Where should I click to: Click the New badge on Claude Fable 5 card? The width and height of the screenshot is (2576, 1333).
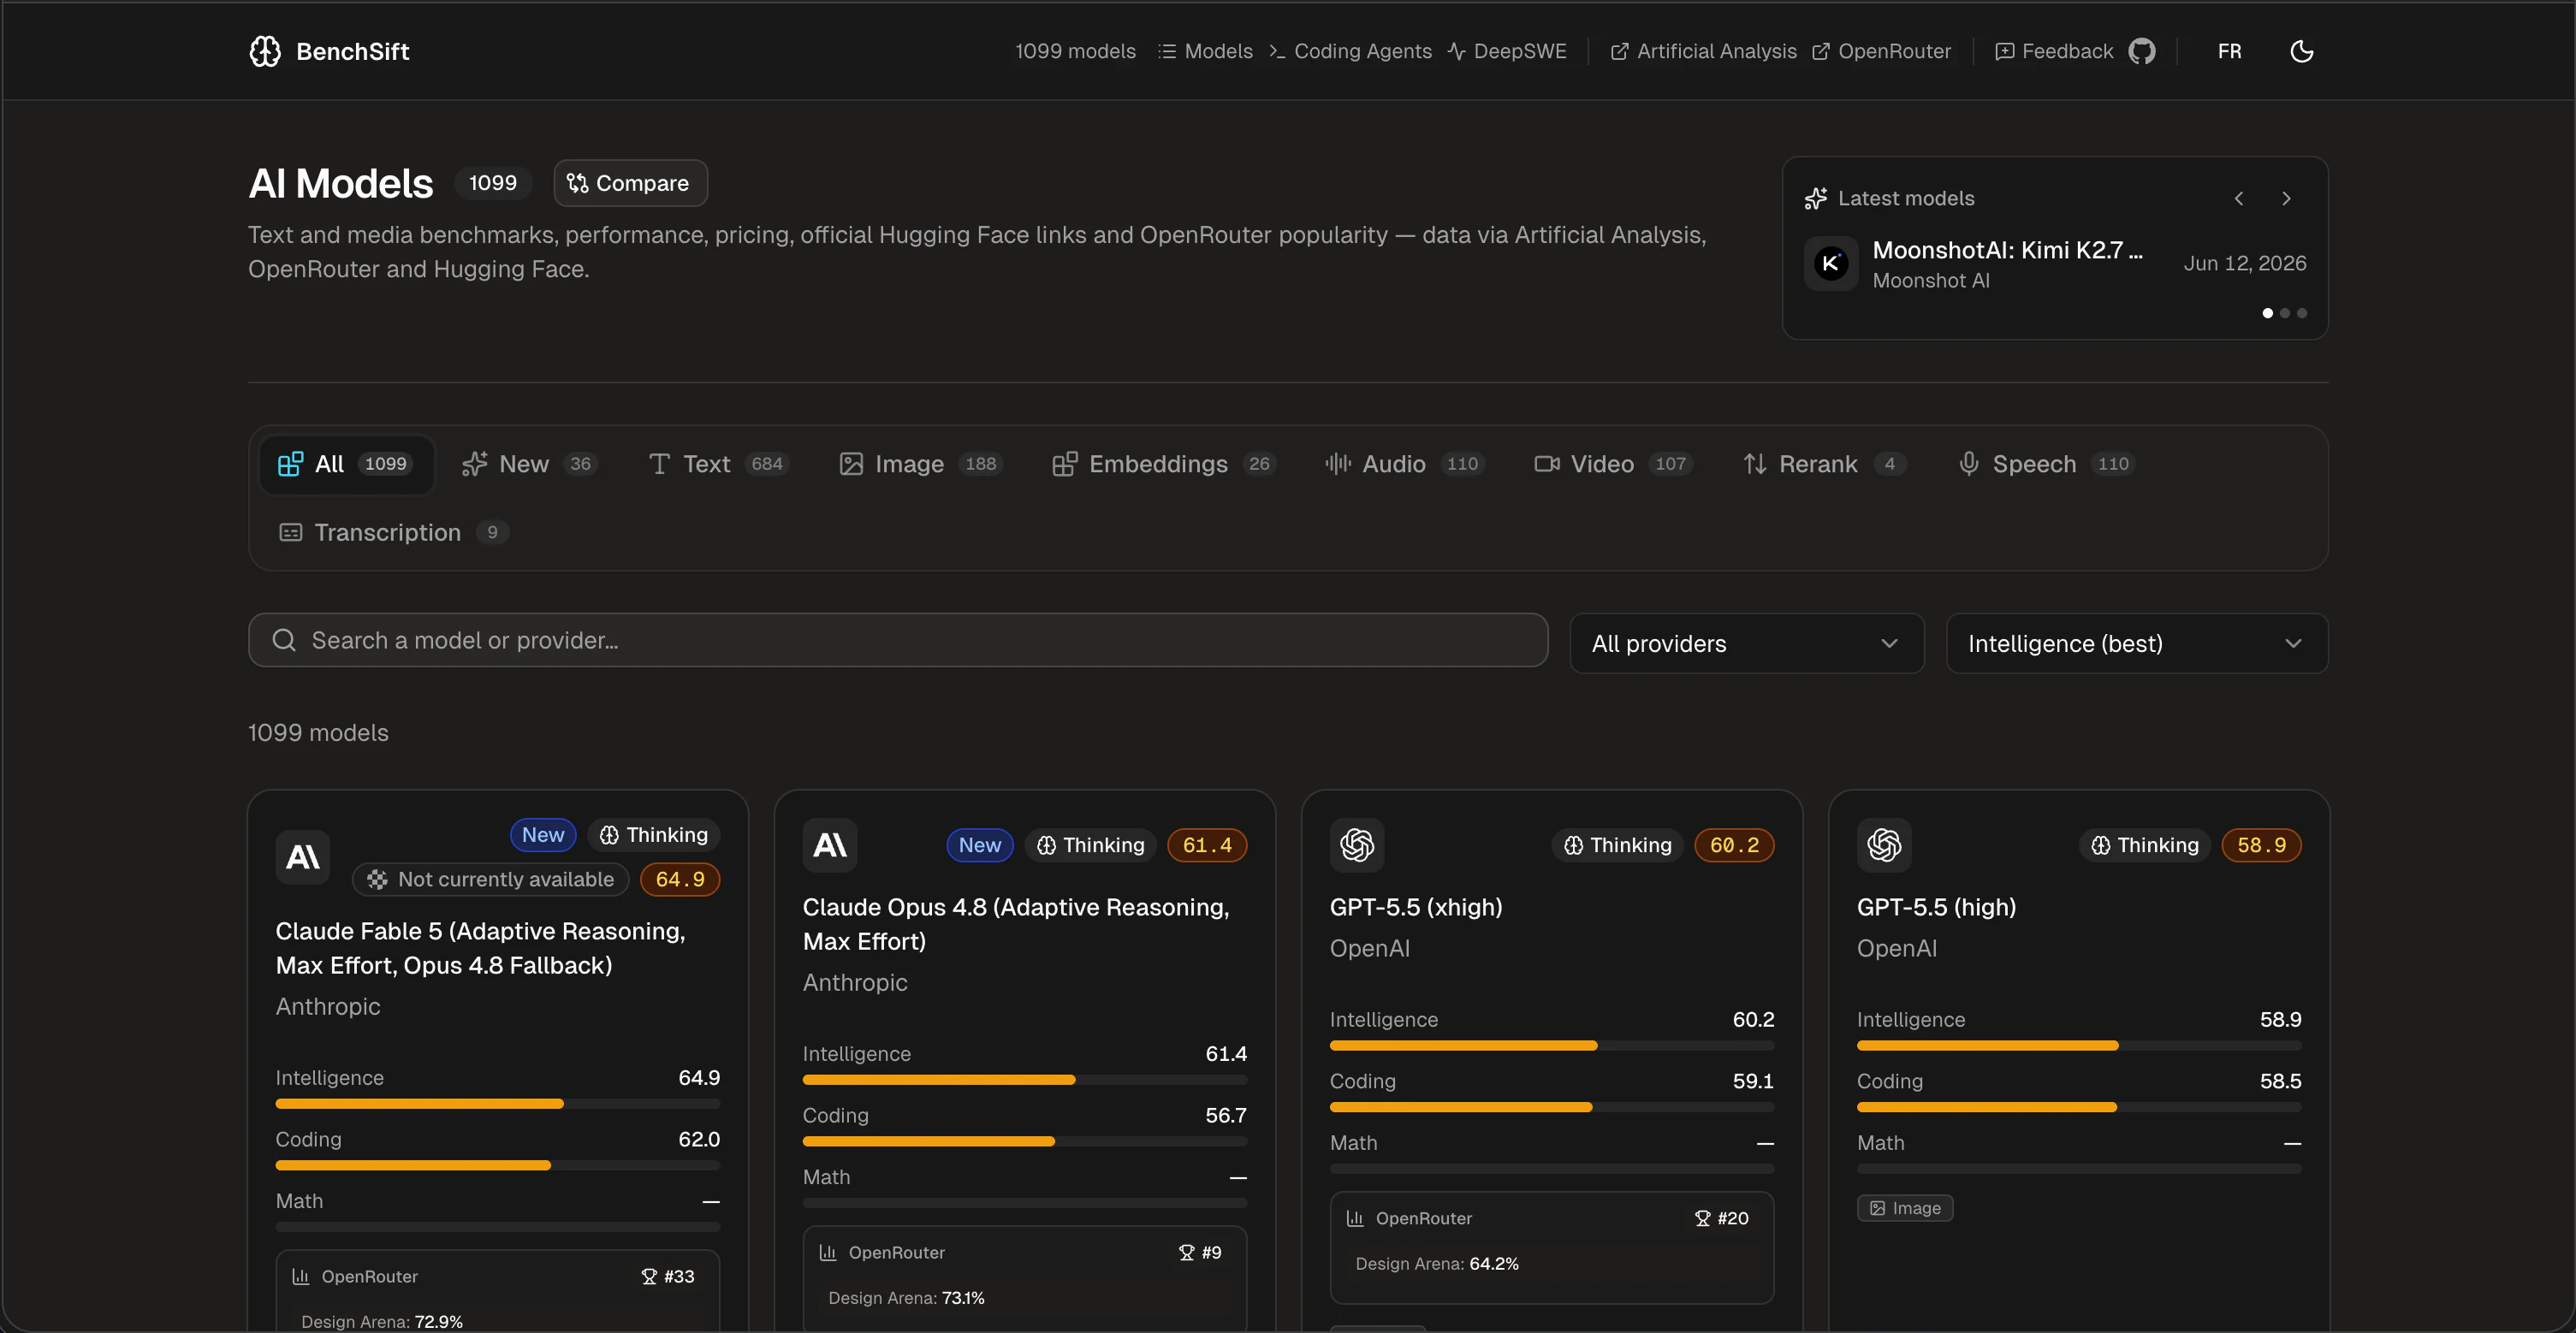543,835
